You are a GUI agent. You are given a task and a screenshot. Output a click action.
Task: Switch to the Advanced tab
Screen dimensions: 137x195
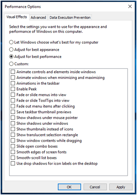[x=38, y=17]
